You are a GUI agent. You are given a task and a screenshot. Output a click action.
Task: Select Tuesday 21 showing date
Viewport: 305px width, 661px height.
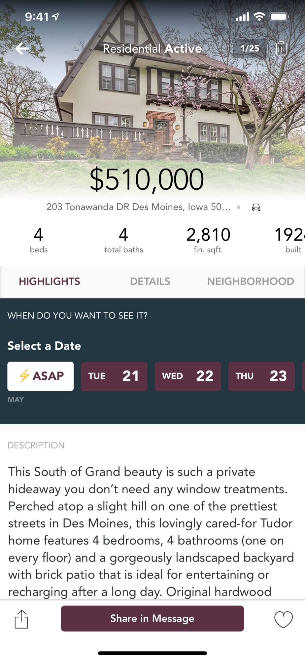(114, 376)
